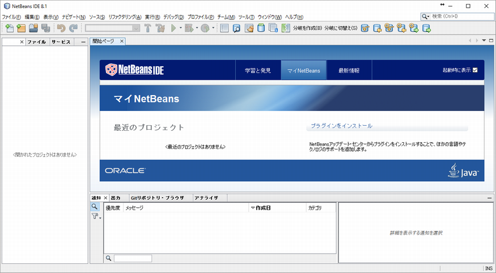Click the Profile Project clock icon
496x273 pixels.
tap(205, 28)
